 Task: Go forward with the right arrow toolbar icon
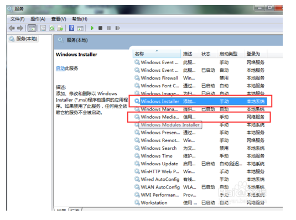(20, 28)
